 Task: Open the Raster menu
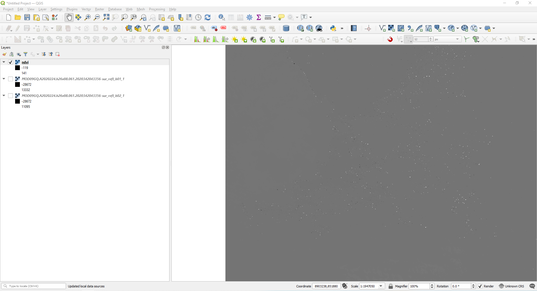[100, 9]
